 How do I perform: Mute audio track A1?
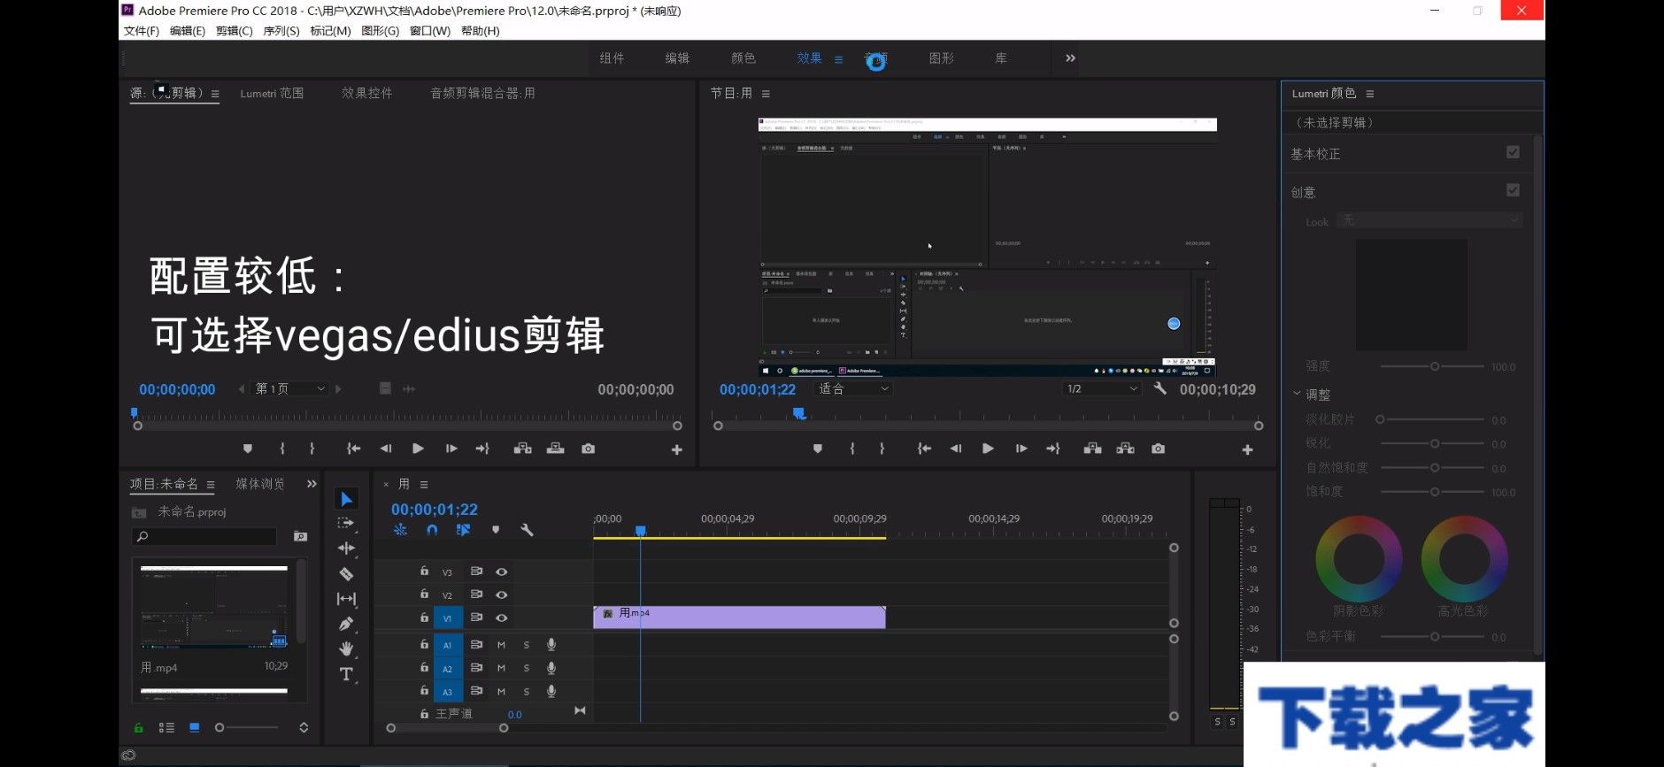[501, 645]
